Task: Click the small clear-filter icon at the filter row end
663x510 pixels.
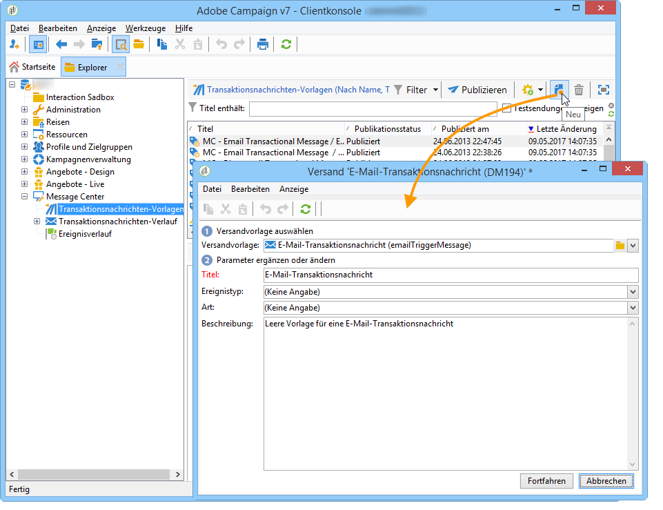Action: tap(611, 106)
